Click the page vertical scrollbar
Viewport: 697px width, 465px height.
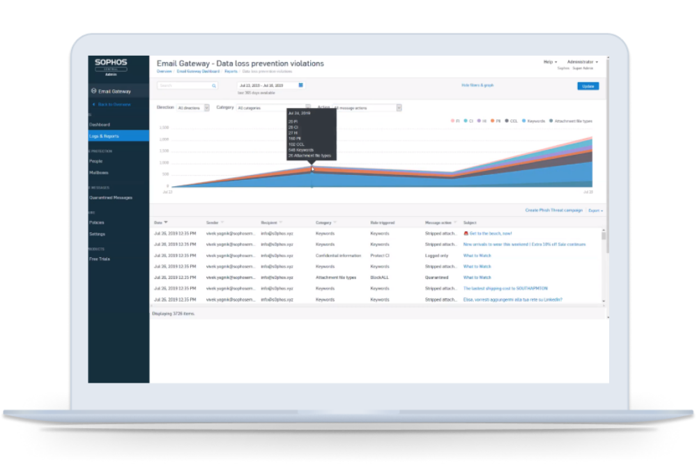pos(608,155)
